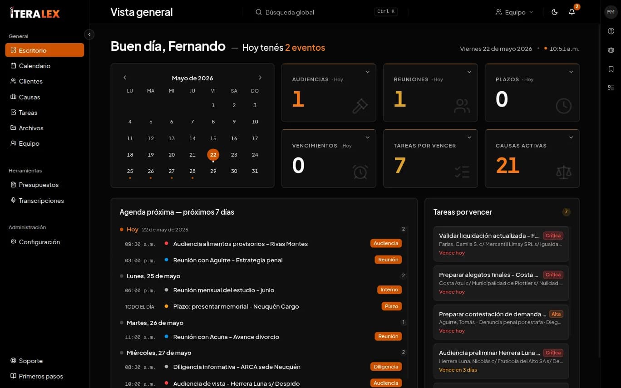Viewport: 621px width, 388px height.
Task: Click the scales icon in Causas activas card
Action: pyautogui.click(x=563, y=172)
